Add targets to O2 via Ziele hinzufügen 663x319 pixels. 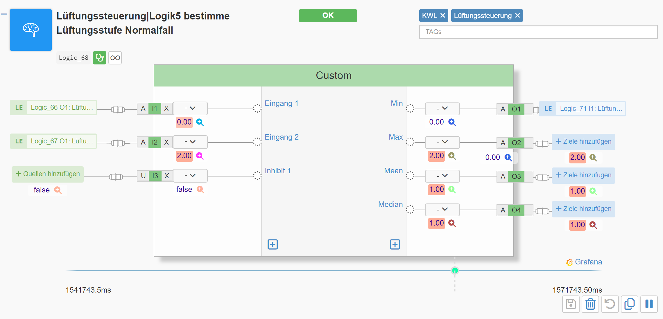583,142
